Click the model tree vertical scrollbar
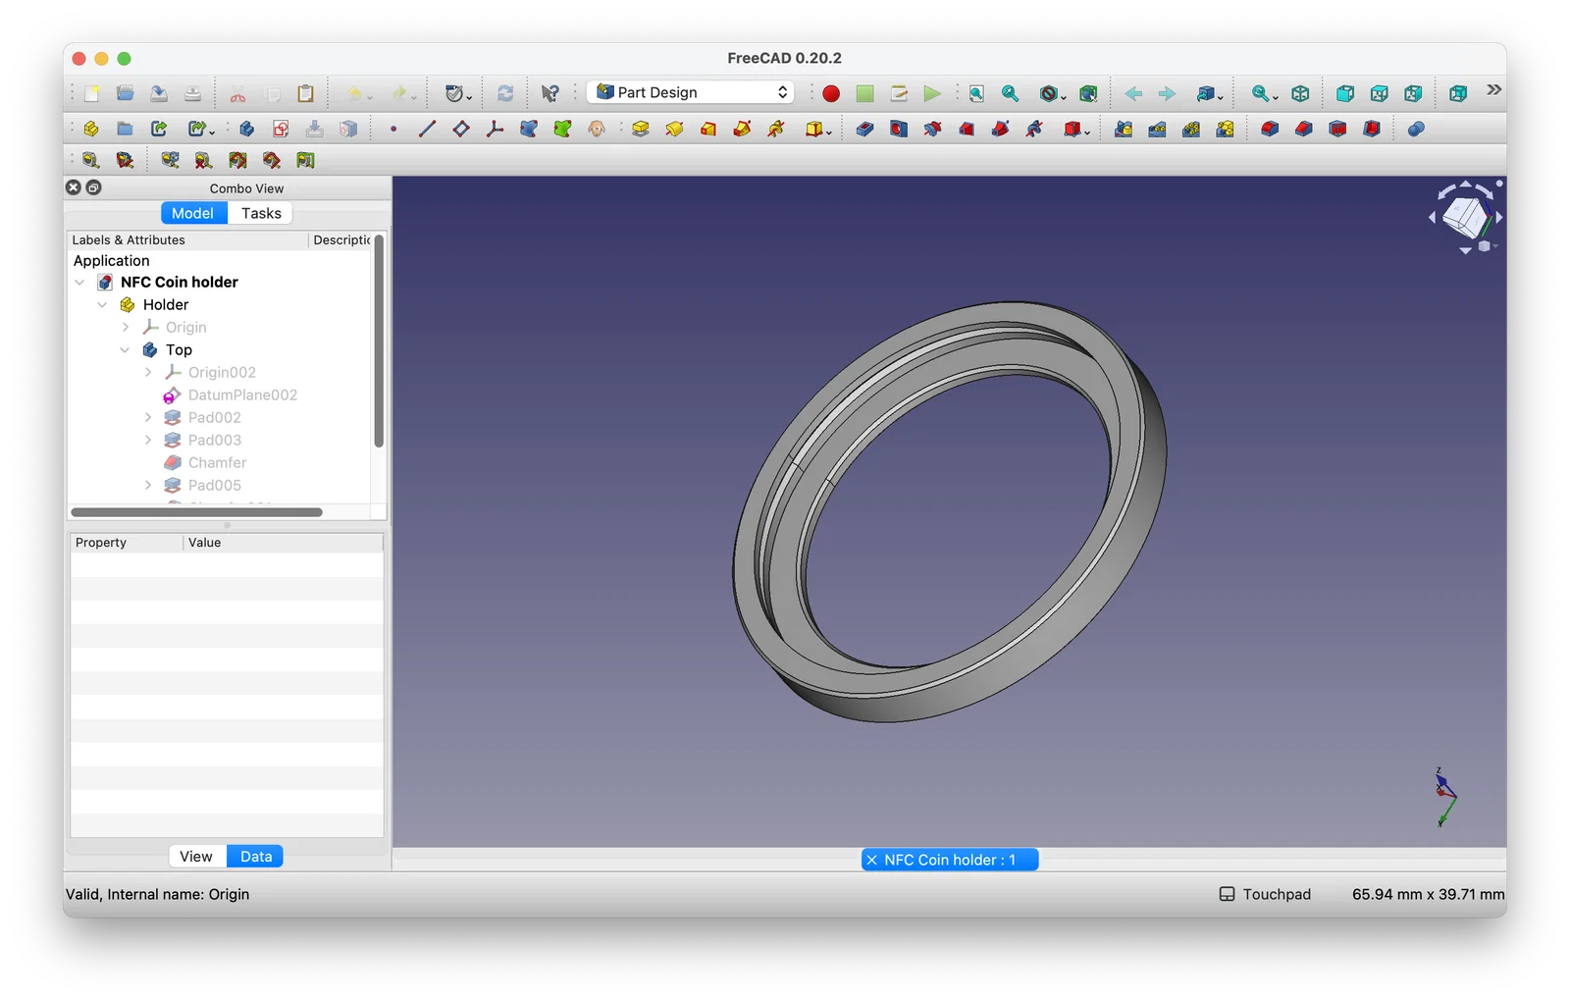Screen dimensions: 1570x1001 point(379,341)
